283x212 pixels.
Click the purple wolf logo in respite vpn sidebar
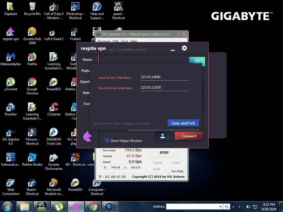click(87, 136)
